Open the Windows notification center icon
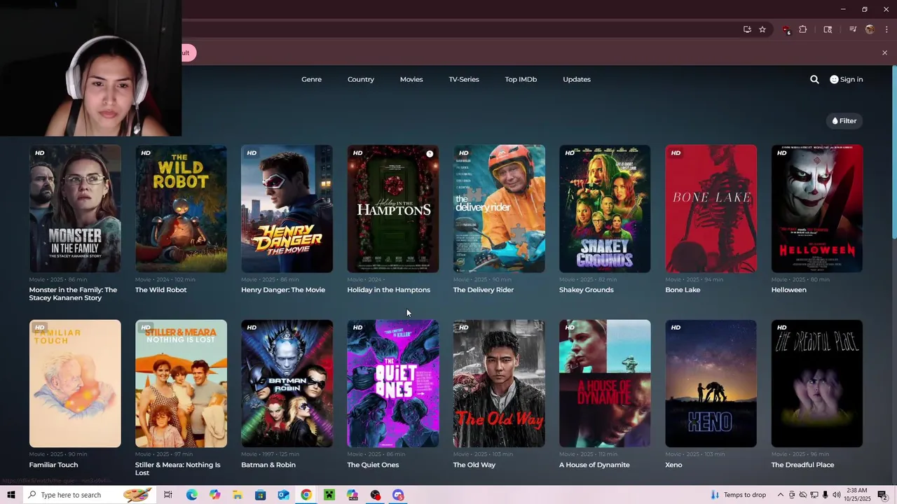 click(883, 495)
